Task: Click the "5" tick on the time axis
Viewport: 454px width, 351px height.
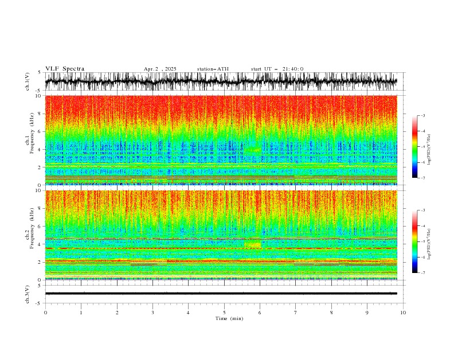Action: (224, 313)
